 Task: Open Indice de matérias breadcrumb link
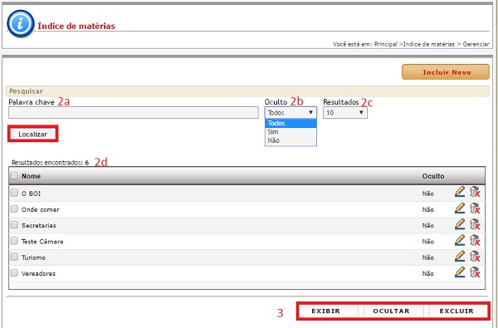429,44
